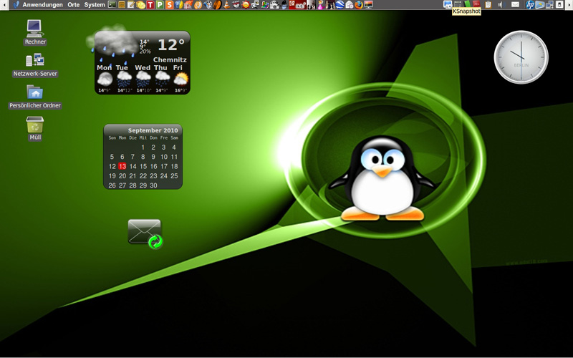Select date 25 in the calendar

click(x=174, y=175)
